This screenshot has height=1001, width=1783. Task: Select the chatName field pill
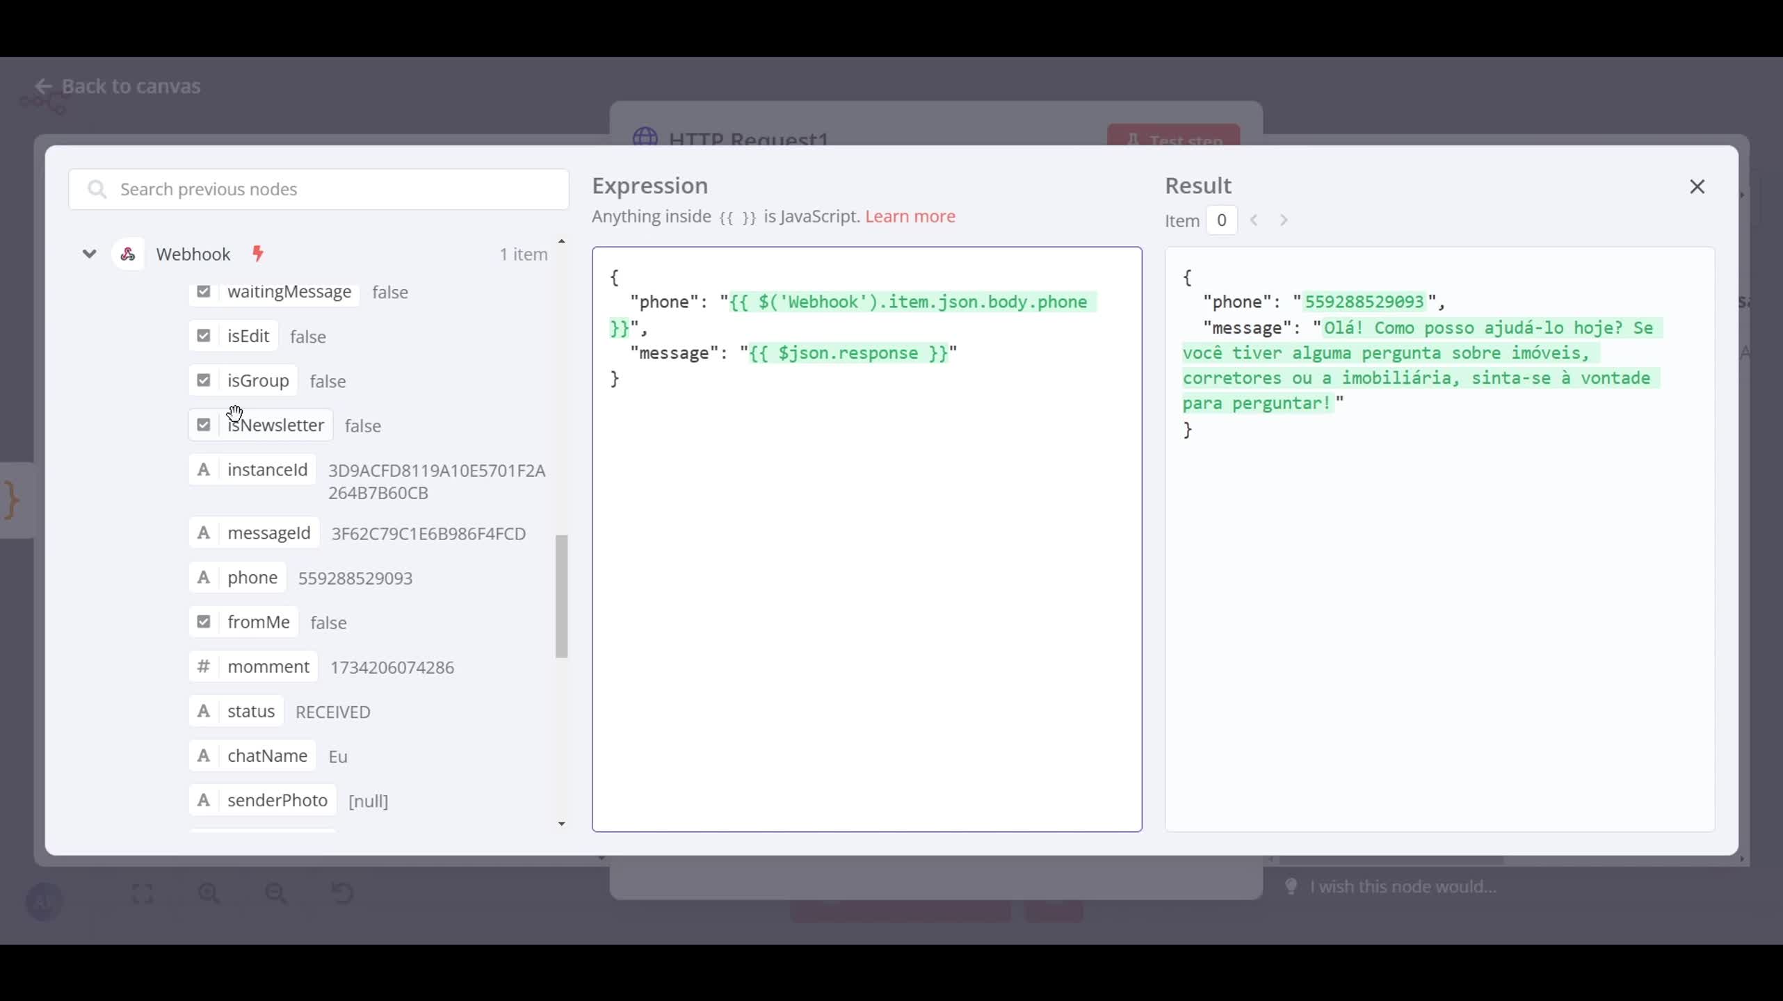(267, 756)
